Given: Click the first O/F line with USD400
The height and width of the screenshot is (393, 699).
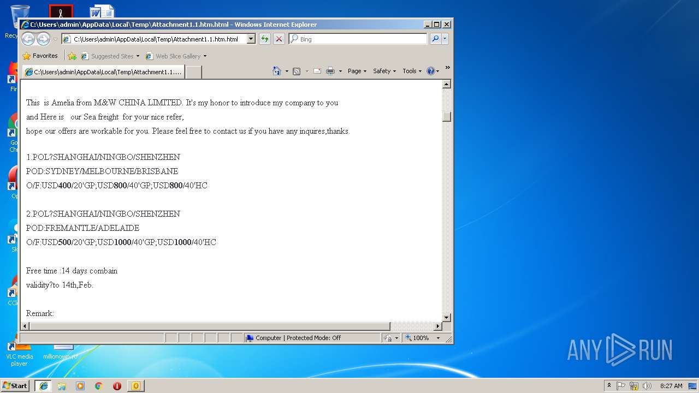Looking at the screenshot, I should pos(117,186).
